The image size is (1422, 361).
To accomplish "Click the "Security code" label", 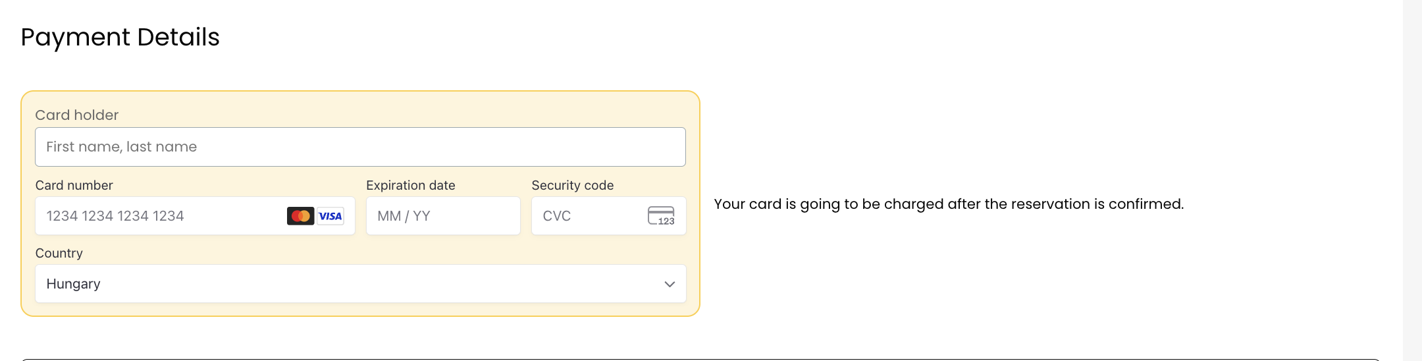I will coord(573,185).
